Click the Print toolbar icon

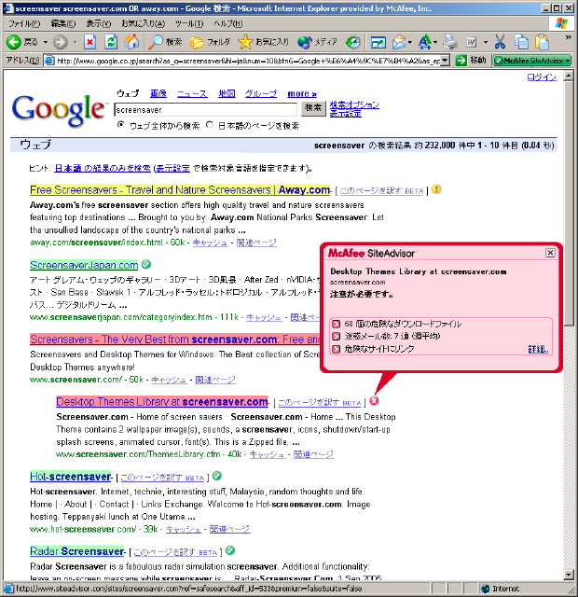[x=450, y=42]
